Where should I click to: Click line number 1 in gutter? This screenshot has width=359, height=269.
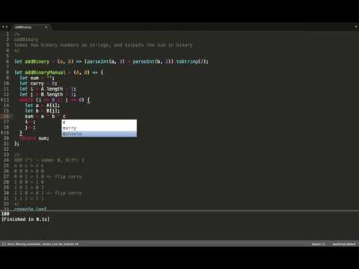(7, 34)
